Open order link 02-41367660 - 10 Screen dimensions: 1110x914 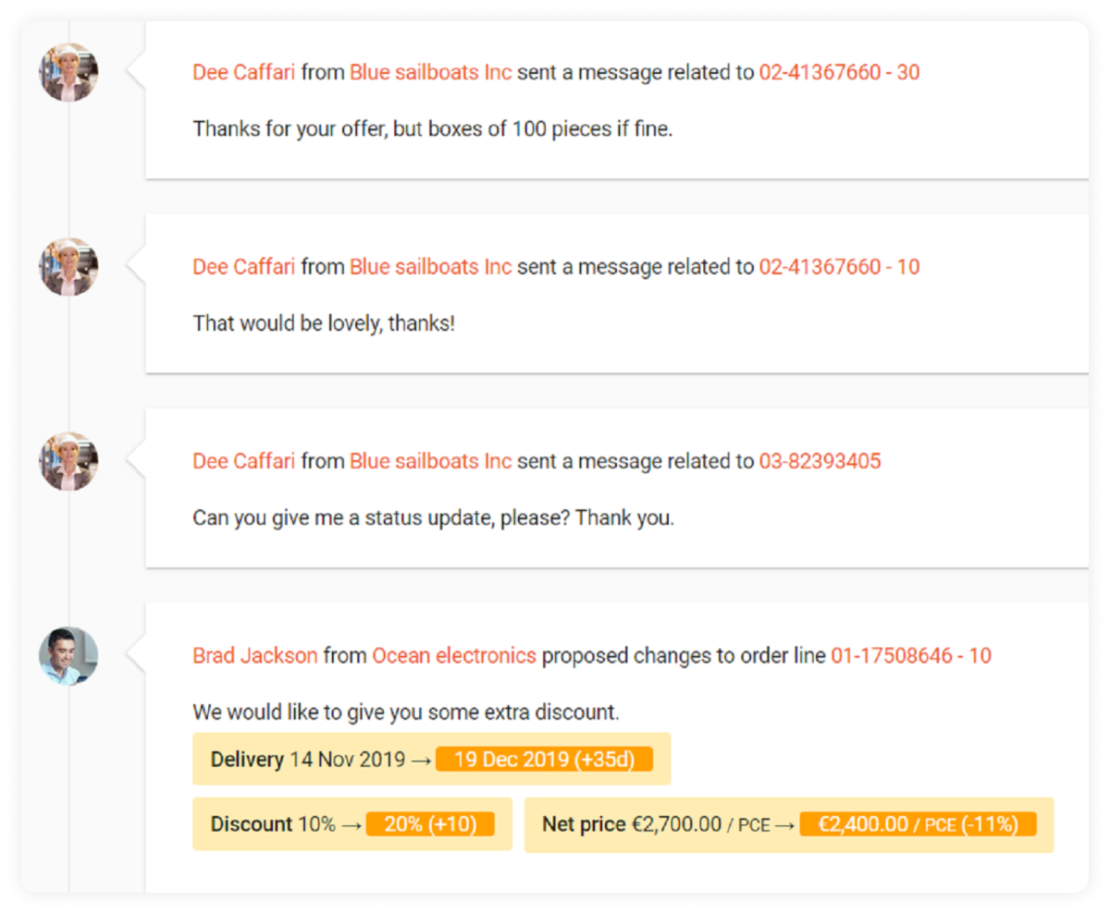click(x=839, y=267)
